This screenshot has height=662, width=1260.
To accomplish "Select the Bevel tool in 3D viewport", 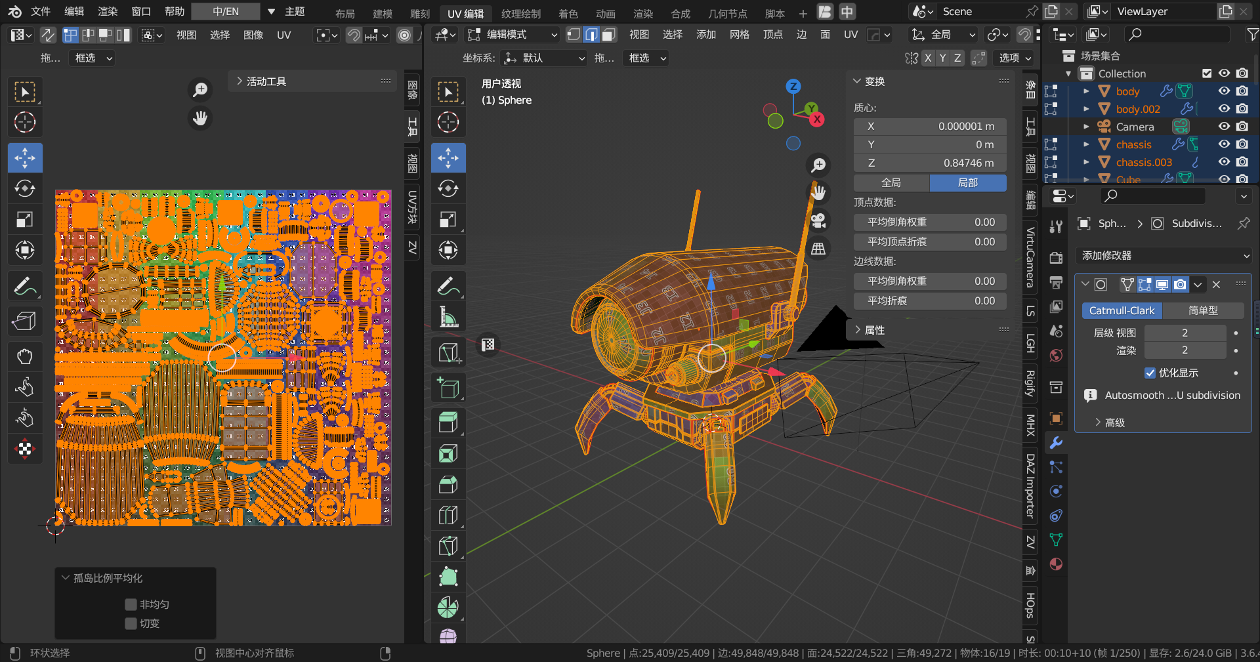I will (x=448, y=484).
